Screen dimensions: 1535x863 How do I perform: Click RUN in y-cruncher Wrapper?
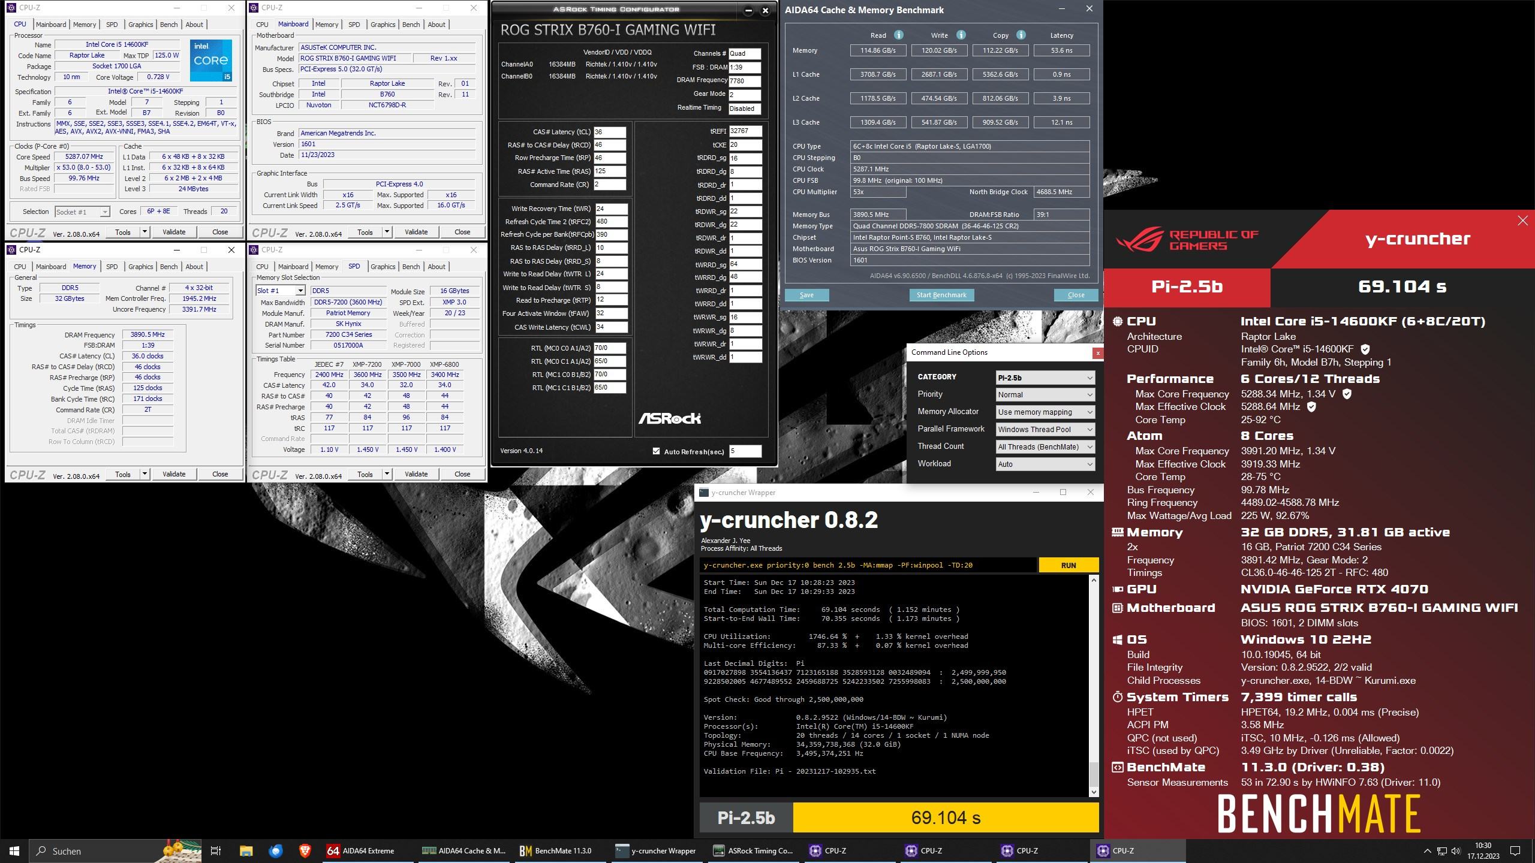(1069, 565)
